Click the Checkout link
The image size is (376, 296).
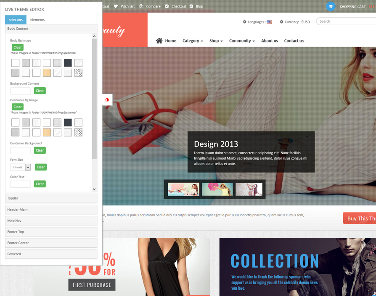point(179,6)
